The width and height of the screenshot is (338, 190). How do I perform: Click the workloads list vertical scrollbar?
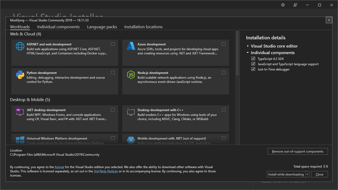tap(237, 53)
